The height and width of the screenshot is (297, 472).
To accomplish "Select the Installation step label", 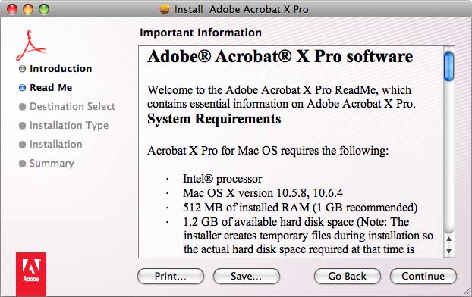I will coord(55,144).
